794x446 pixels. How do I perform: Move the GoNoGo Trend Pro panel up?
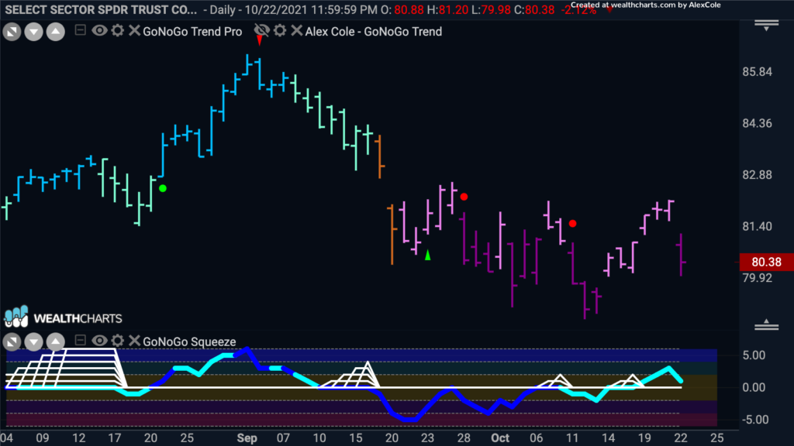(x=56, y=32)
